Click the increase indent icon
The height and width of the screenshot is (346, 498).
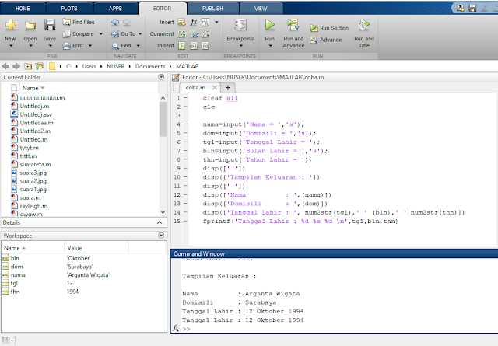point(194,46)
